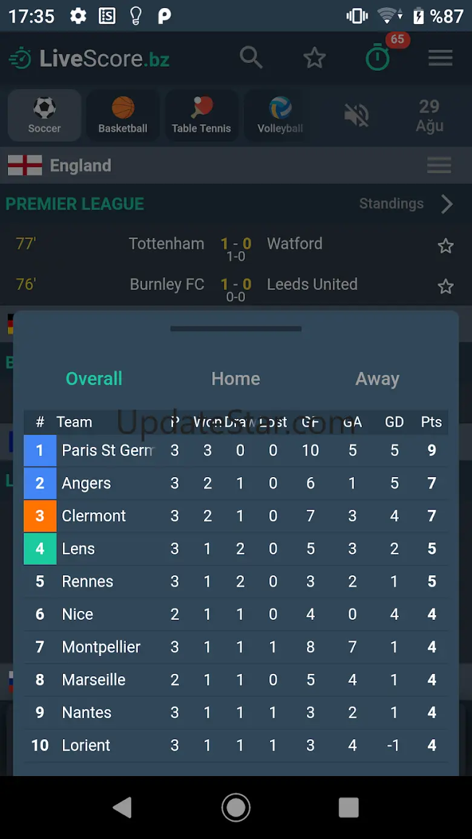Favorite the Burnley FC vs Leeds match
This screenshot has height=839, width=472.
445,286
